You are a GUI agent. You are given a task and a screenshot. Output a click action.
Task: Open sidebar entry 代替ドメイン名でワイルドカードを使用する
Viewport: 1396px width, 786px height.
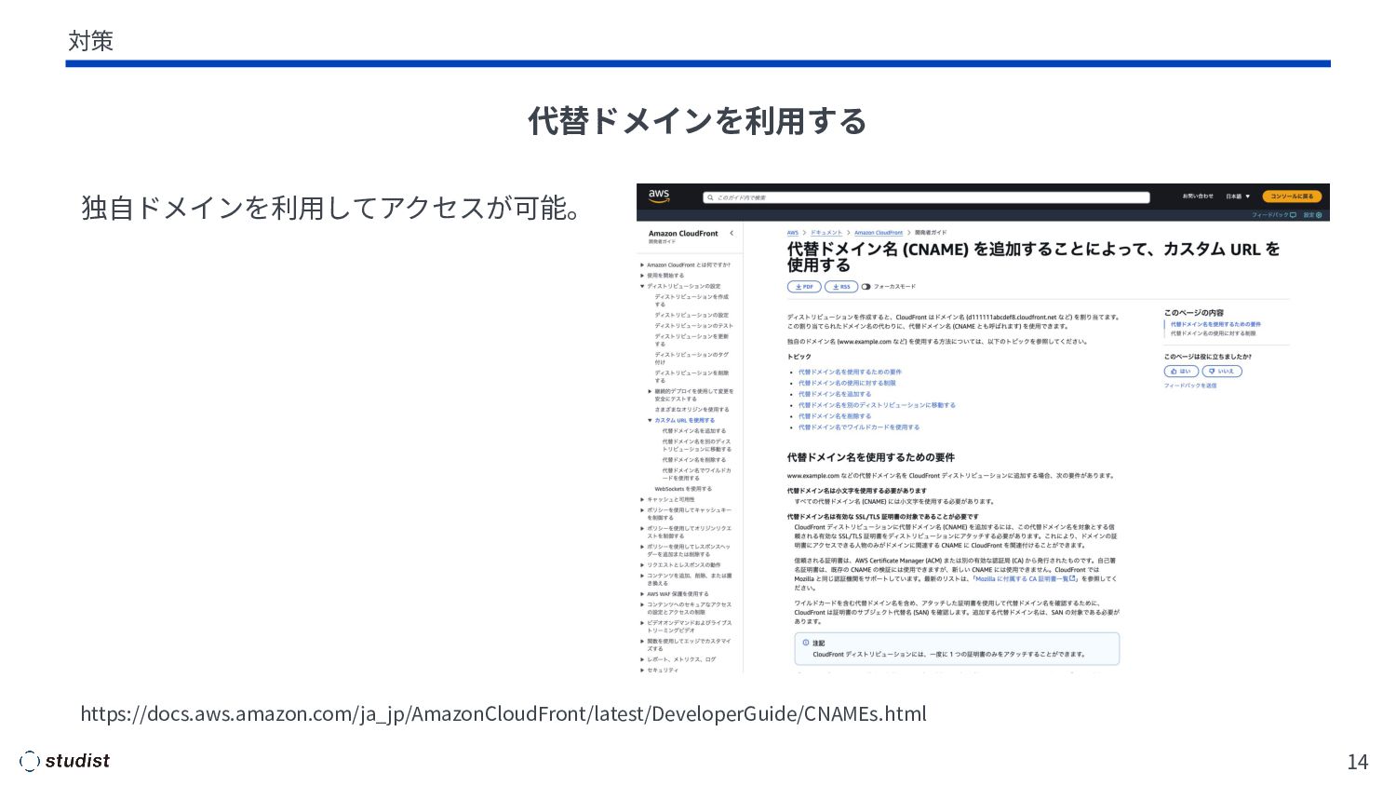(696, 474)
